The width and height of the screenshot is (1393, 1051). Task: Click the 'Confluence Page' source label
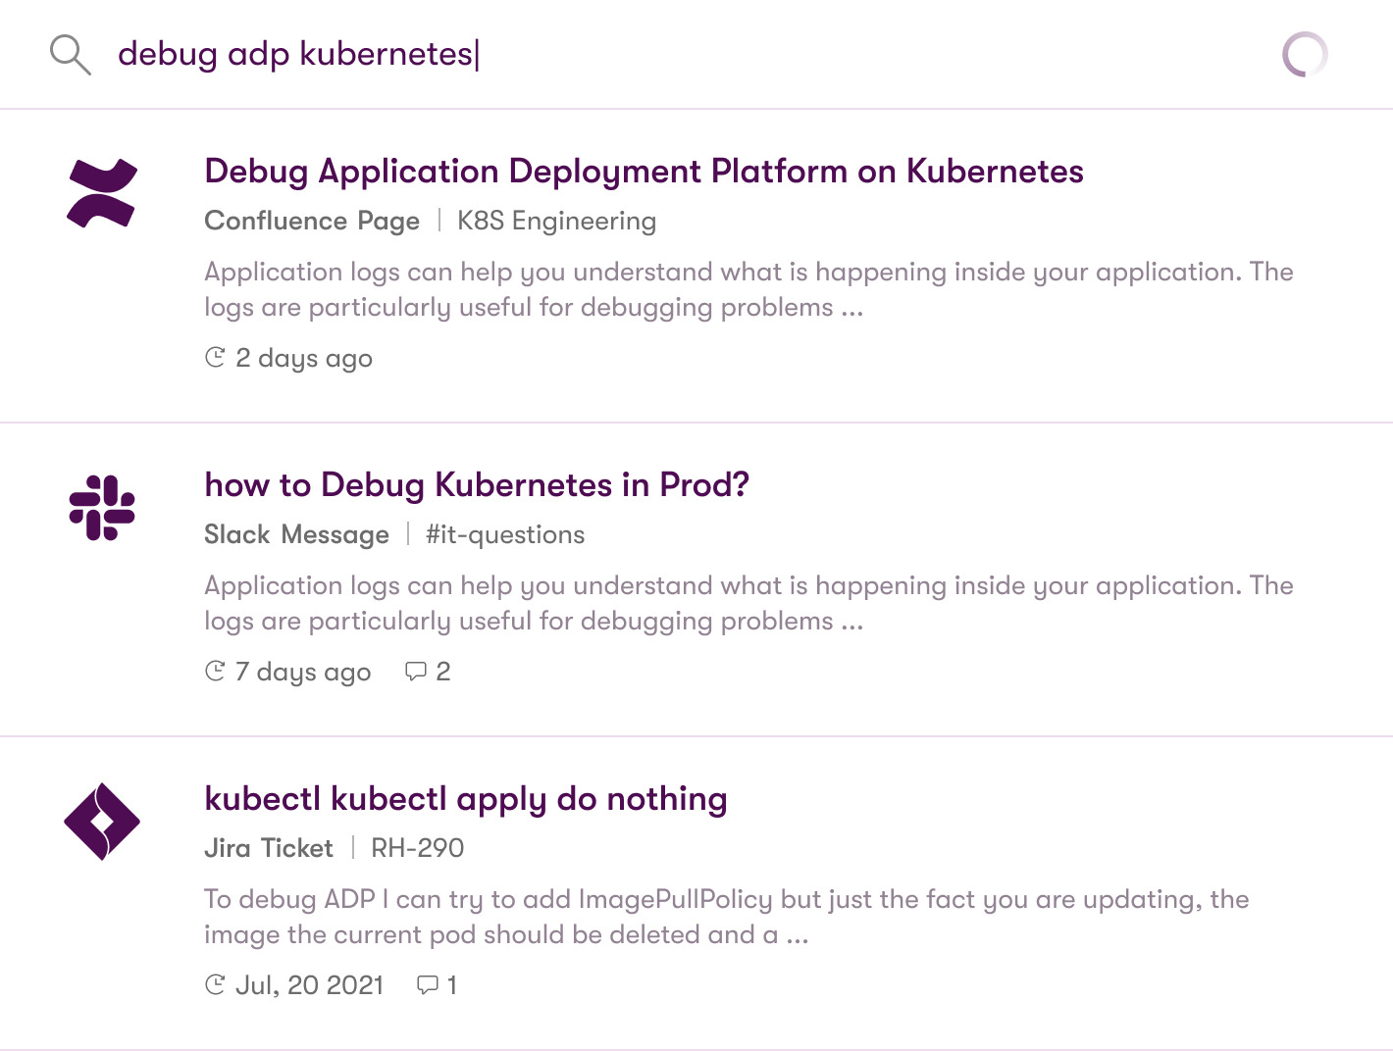(312, 222)
